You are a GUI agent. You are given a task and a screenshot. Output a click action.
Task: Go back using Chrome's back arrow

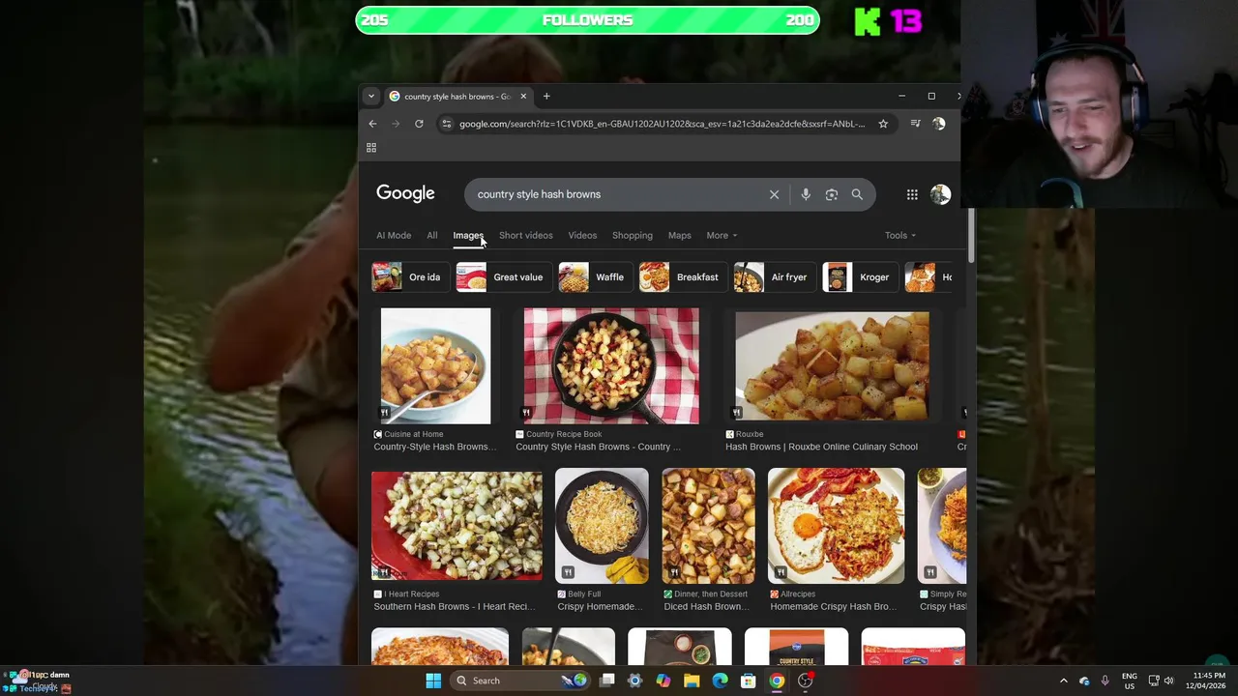(372, 124)
